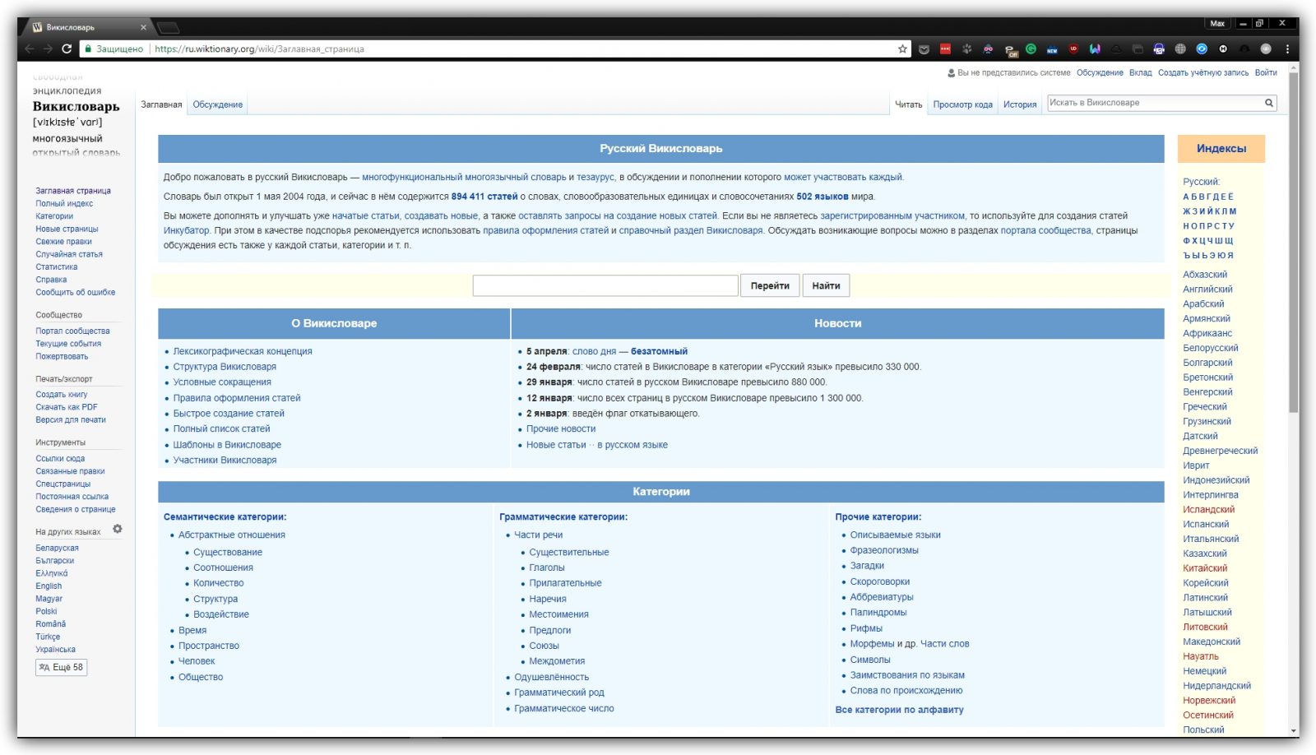Switch to the 'Обсуждение' page tab
The image size is (1316, 755).
tap(218, 104)
